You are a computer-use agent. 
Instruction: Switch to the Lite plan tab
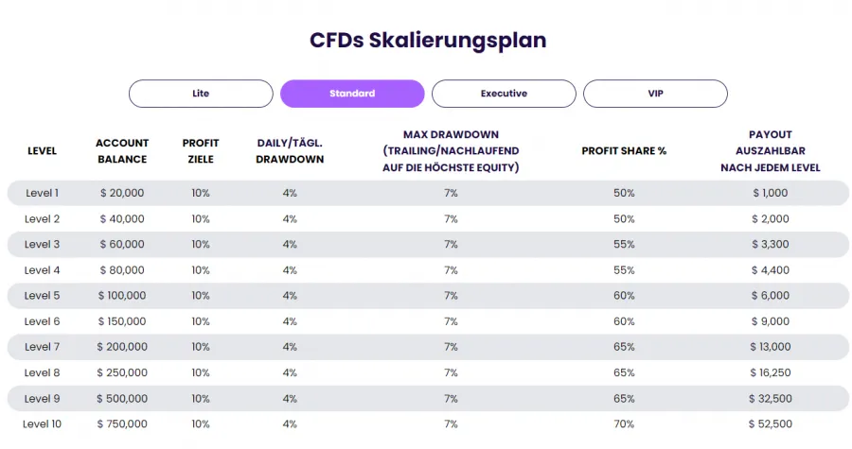click(x=201, y=94)
